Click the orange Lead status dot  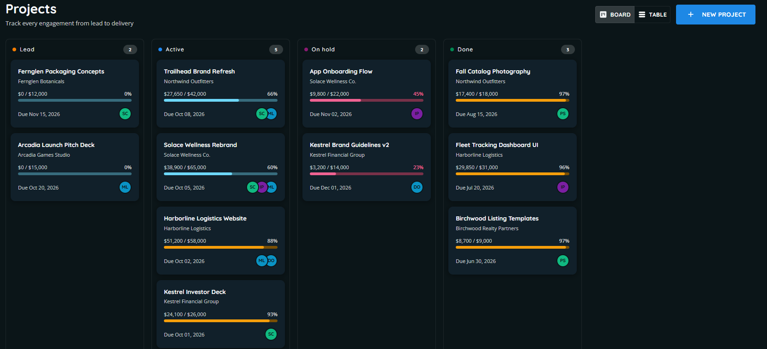coord(14,49)
